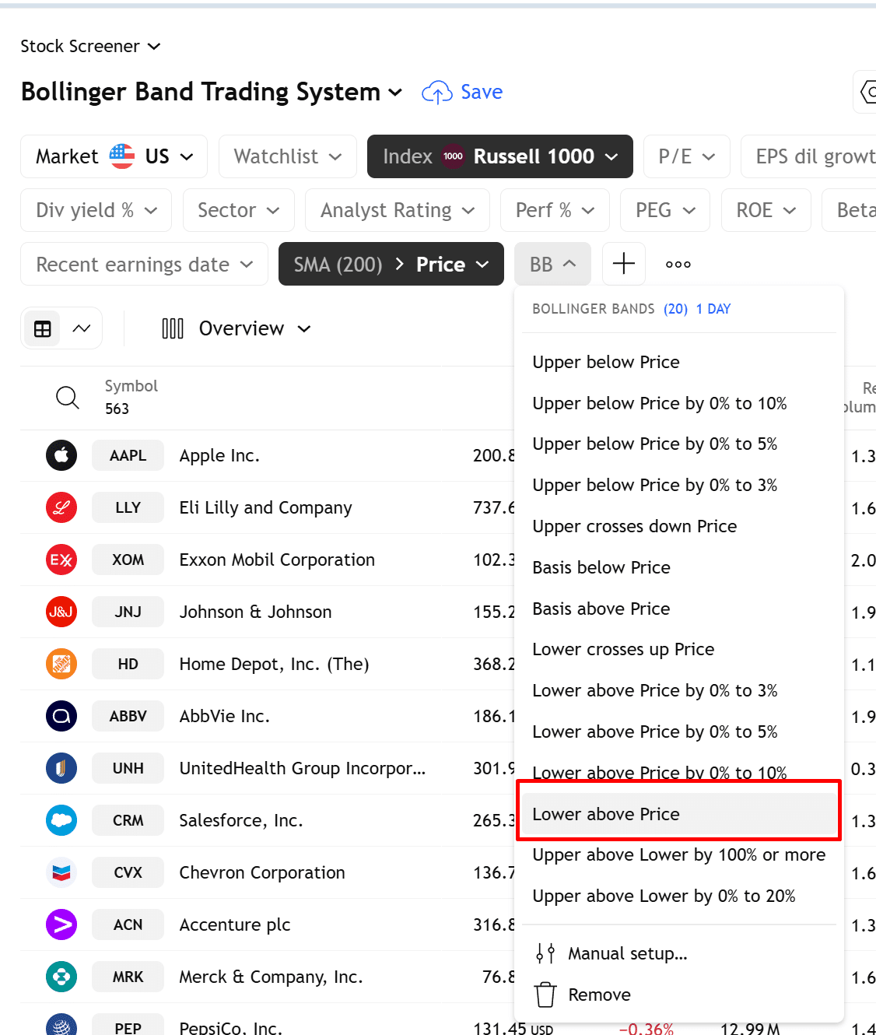876x1035 pixels.
Task: Click Accenture plc company name
Action: tap(235, 924)
